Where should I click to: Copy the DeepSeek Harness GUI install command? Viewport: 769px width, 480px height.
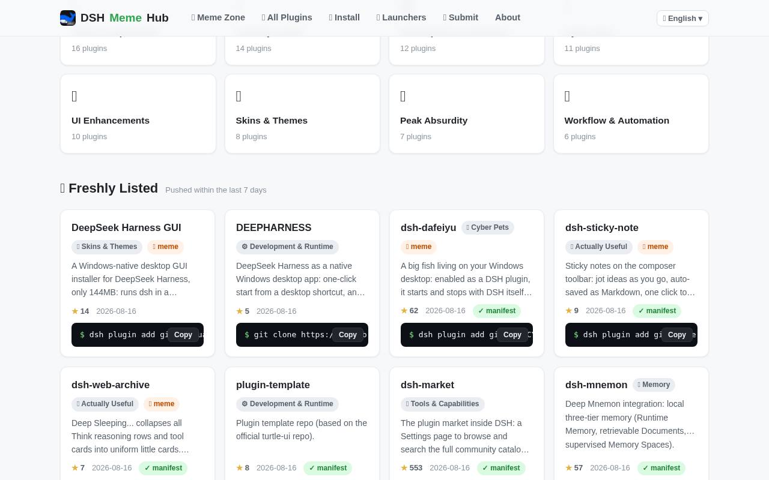[x=183, y=335]
